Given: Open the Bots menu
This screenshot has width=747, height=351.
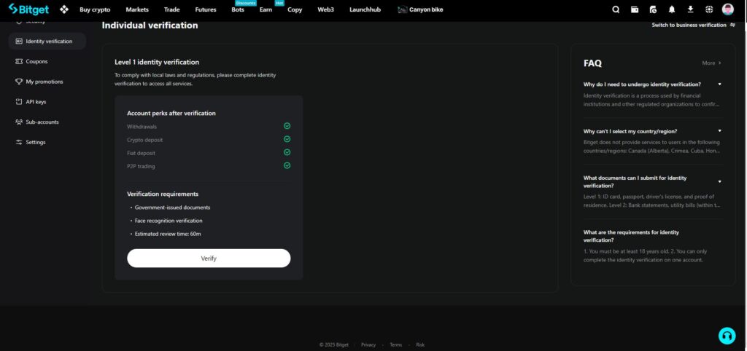Looking at the screenshot, I should [238, 9].
